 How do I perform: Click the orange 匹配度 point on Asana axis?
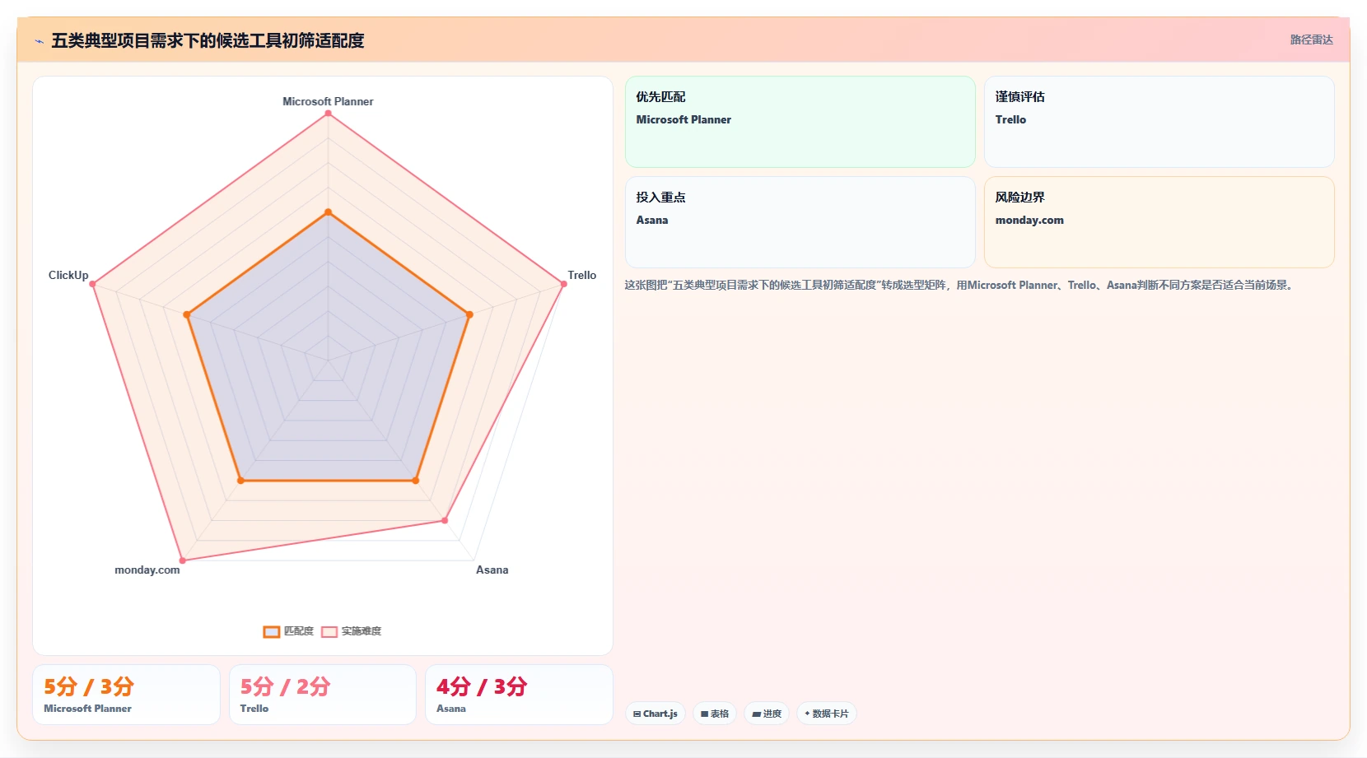click(415, 480)
